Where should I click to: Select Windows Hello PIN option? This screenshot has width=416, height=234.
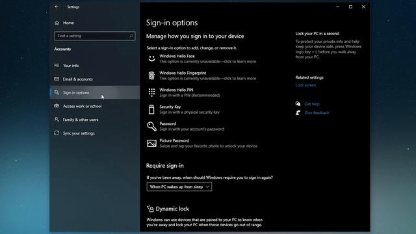pos(176,90)
